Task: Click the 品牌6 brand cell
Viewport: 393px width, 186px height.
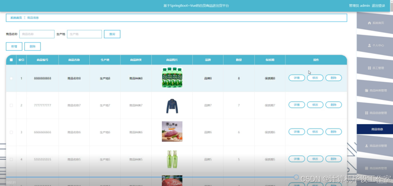Action: tap(208, 132)
